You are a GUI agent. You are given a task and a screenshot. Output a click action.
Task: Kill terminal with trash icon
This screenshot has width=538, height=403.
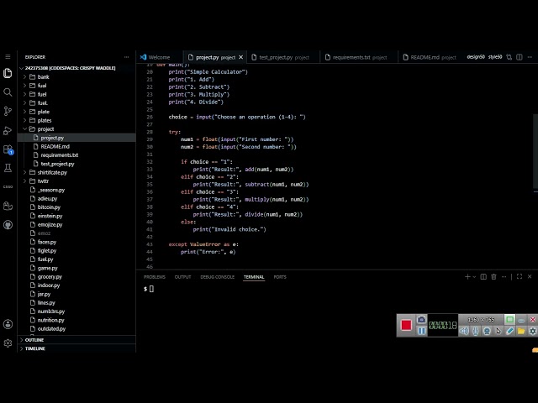click(x=493, y=276)
